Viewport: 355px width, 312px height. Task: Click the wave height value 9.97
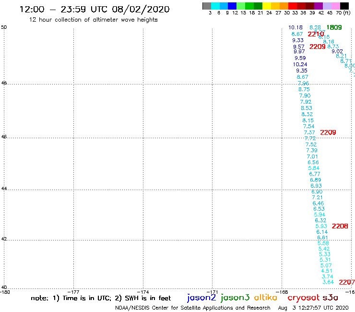299,51
